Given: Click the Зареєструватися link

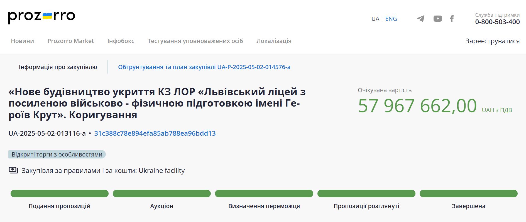Looking at the screenshot, I should 492,41.
